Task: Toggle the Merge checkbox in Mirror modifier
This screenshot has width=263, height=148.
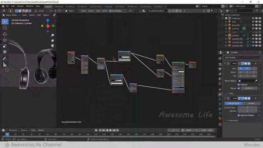Action: click(239, 88)
